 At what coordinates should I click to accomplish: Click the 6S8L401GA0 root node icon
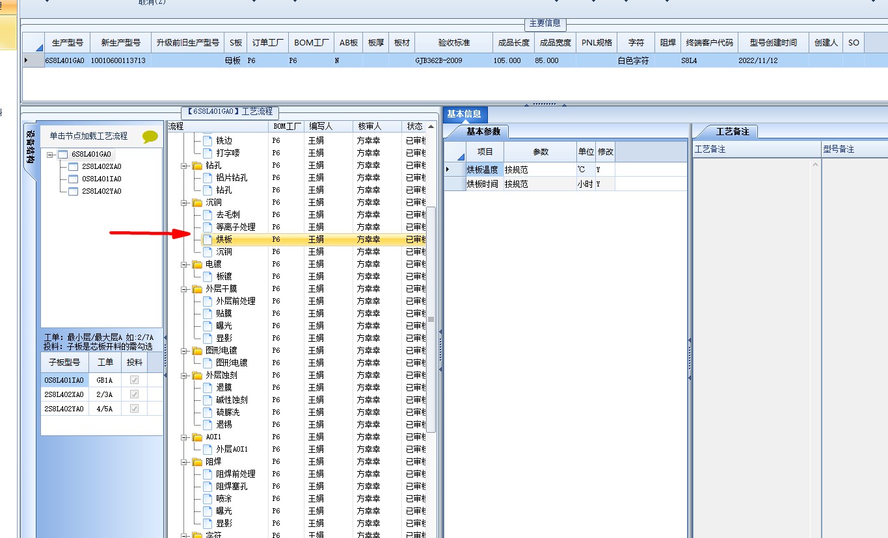tap(62, 154)
